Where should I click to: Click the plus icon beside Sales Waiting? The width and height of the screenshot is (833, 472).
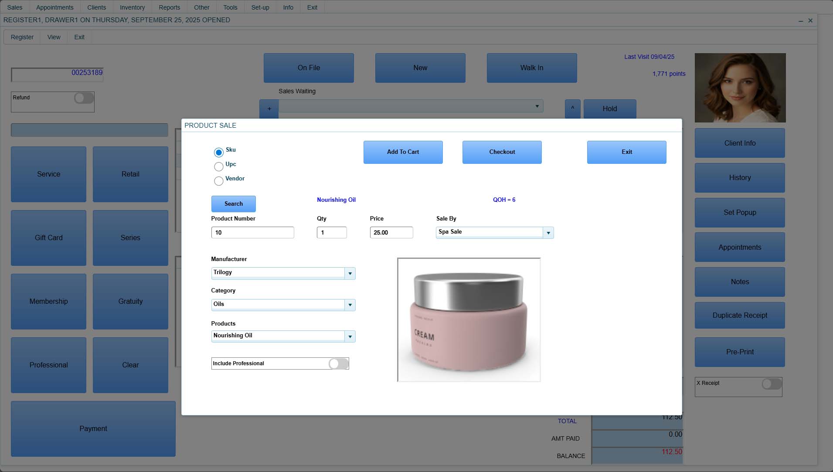point(269,109)
